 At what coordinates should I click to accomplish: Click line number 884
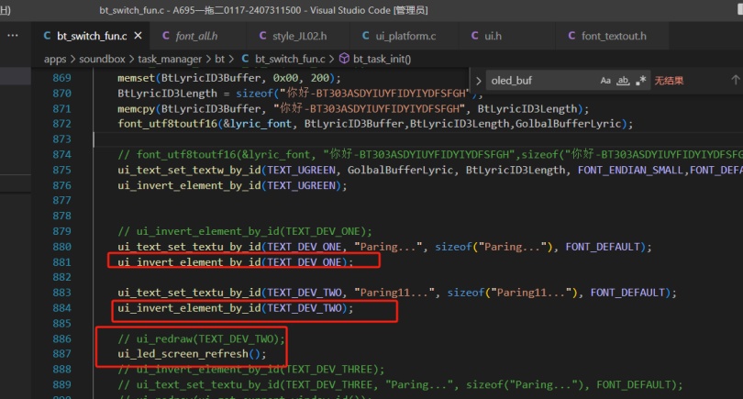(61, 308)
